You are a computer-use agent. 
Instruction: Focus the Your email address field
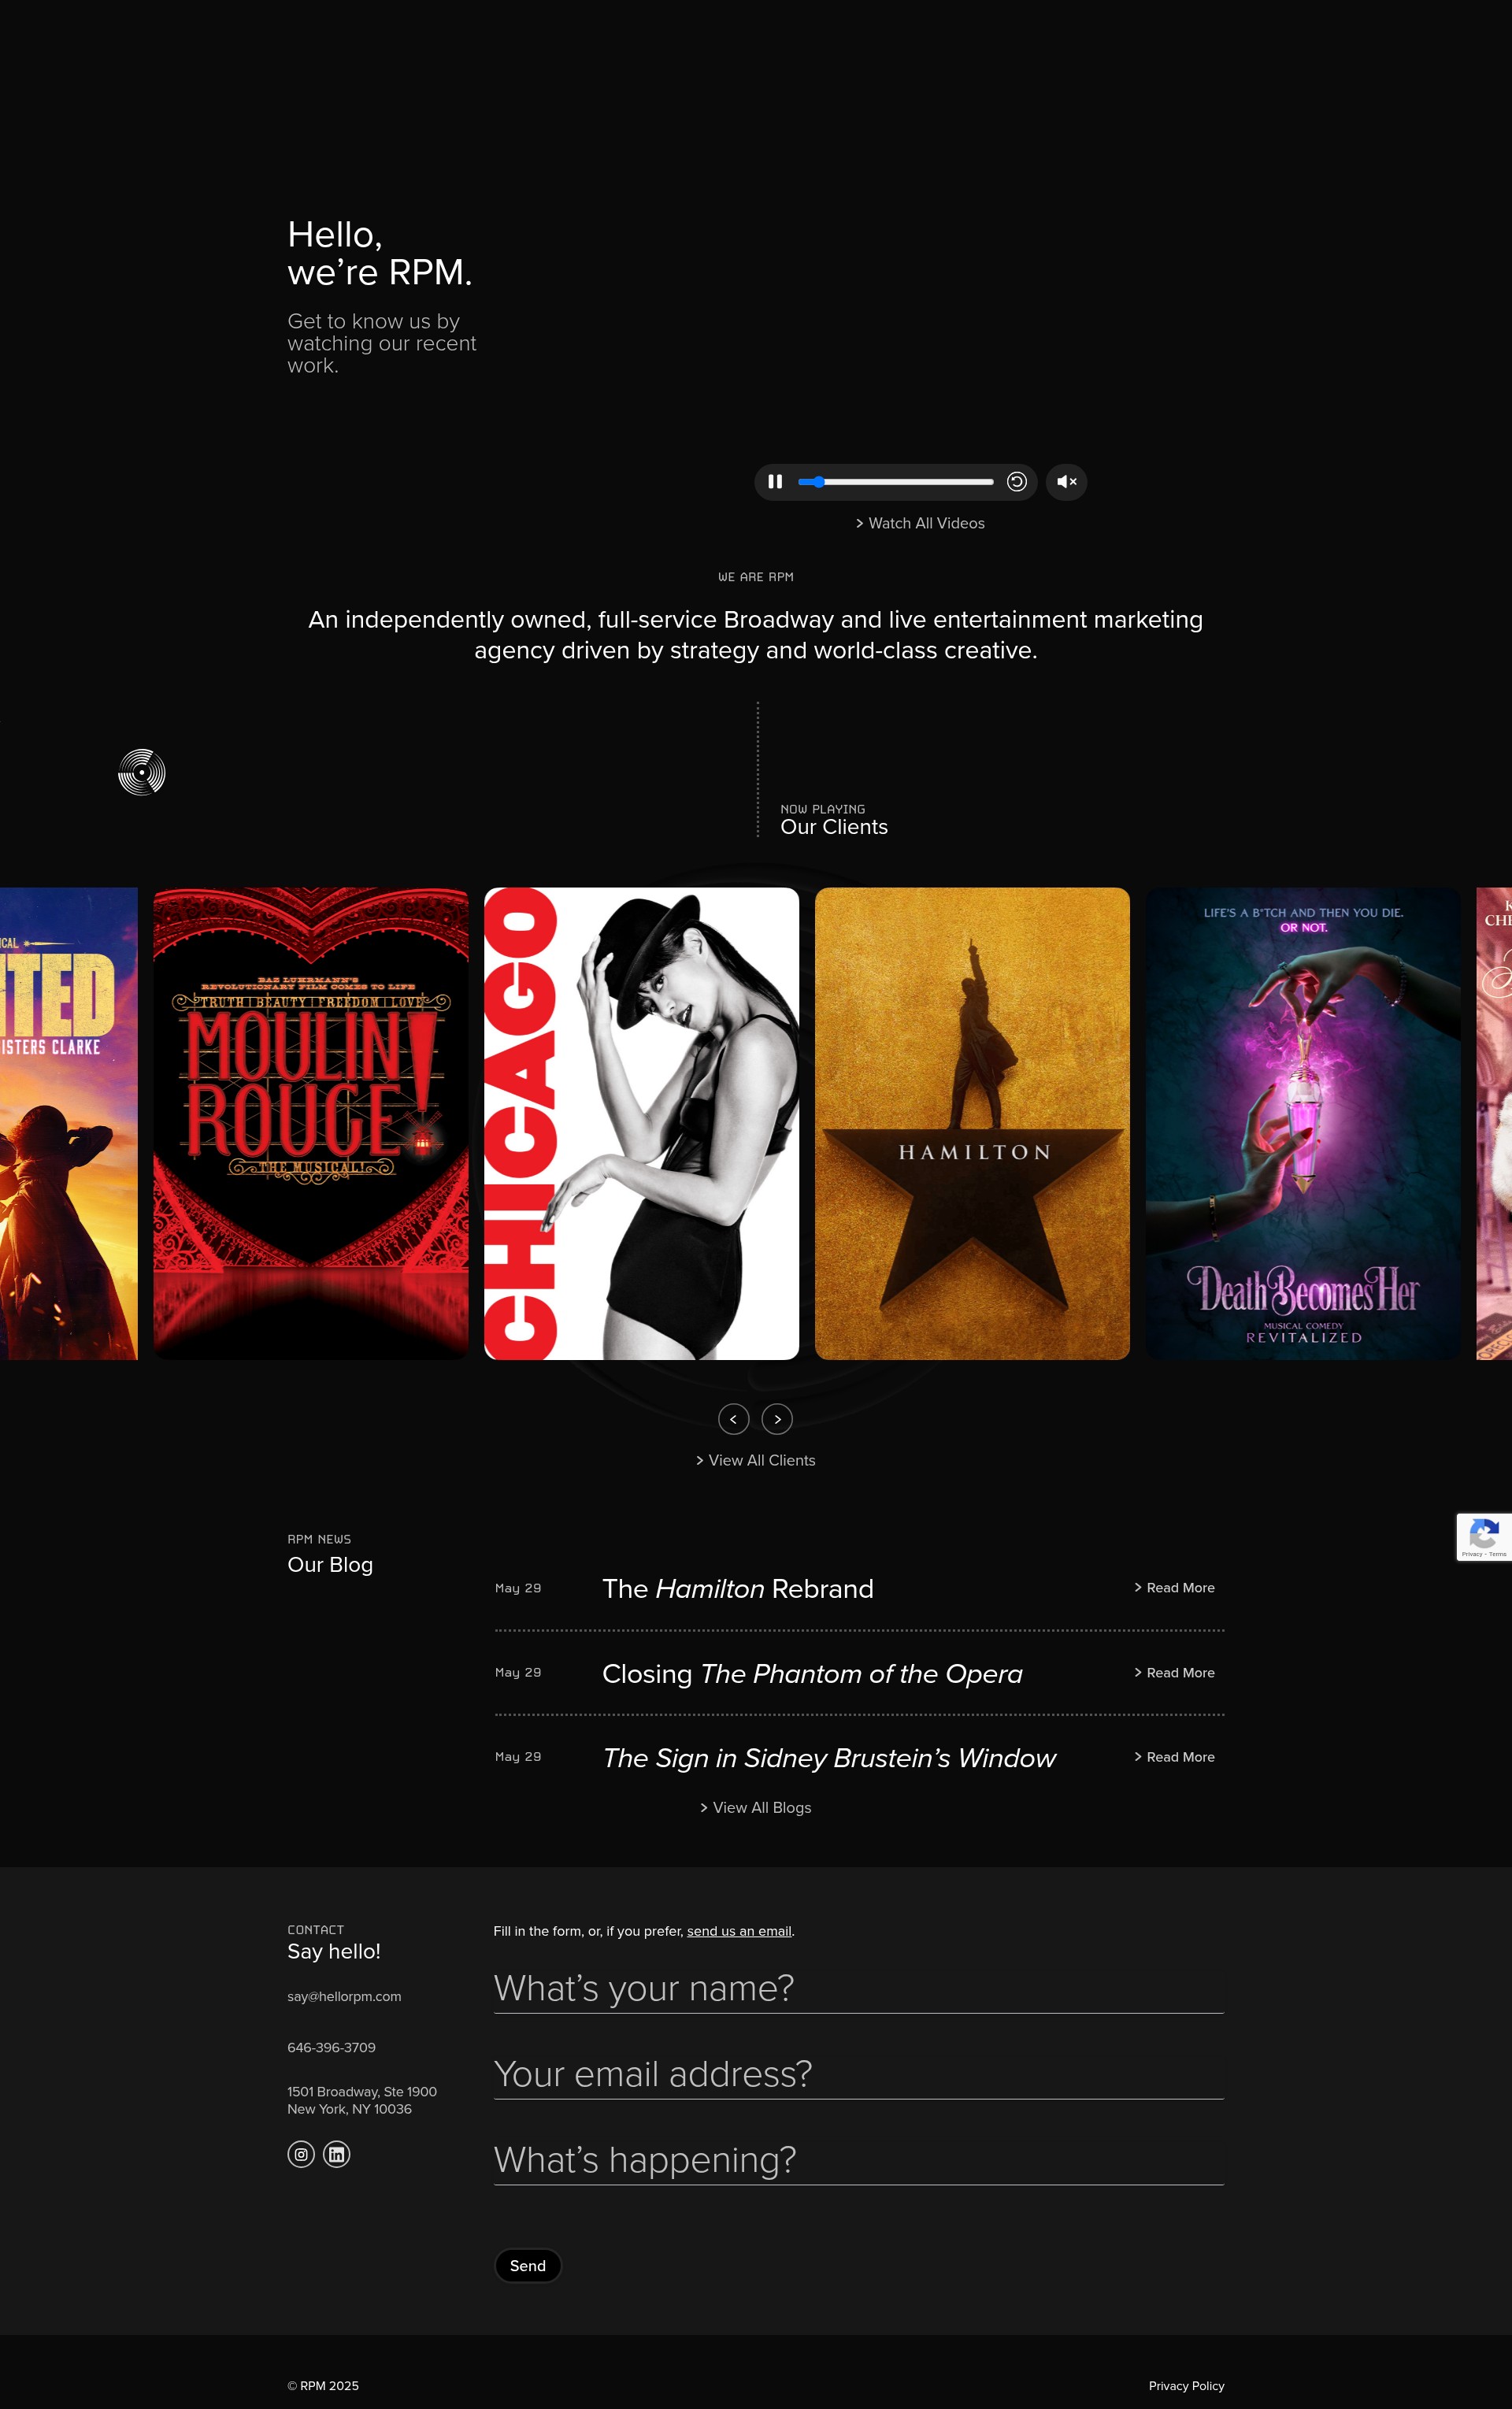pyautogui.click(x=858, y=2075)
